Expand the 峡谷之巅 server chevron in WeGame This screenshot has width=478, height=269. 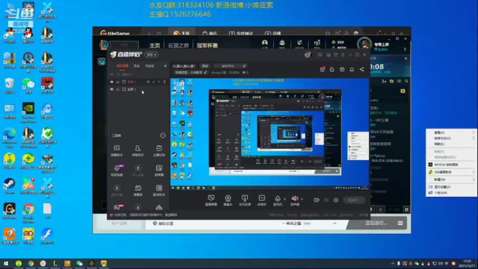click(335, 224)
